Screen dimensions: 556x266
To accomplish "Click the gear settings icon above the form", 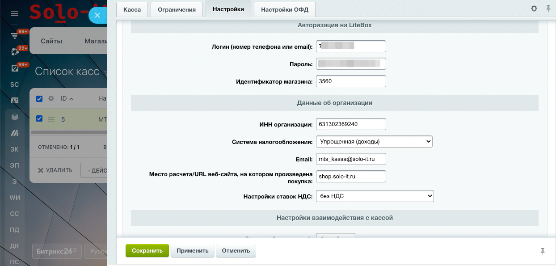I will click(534, 8).
